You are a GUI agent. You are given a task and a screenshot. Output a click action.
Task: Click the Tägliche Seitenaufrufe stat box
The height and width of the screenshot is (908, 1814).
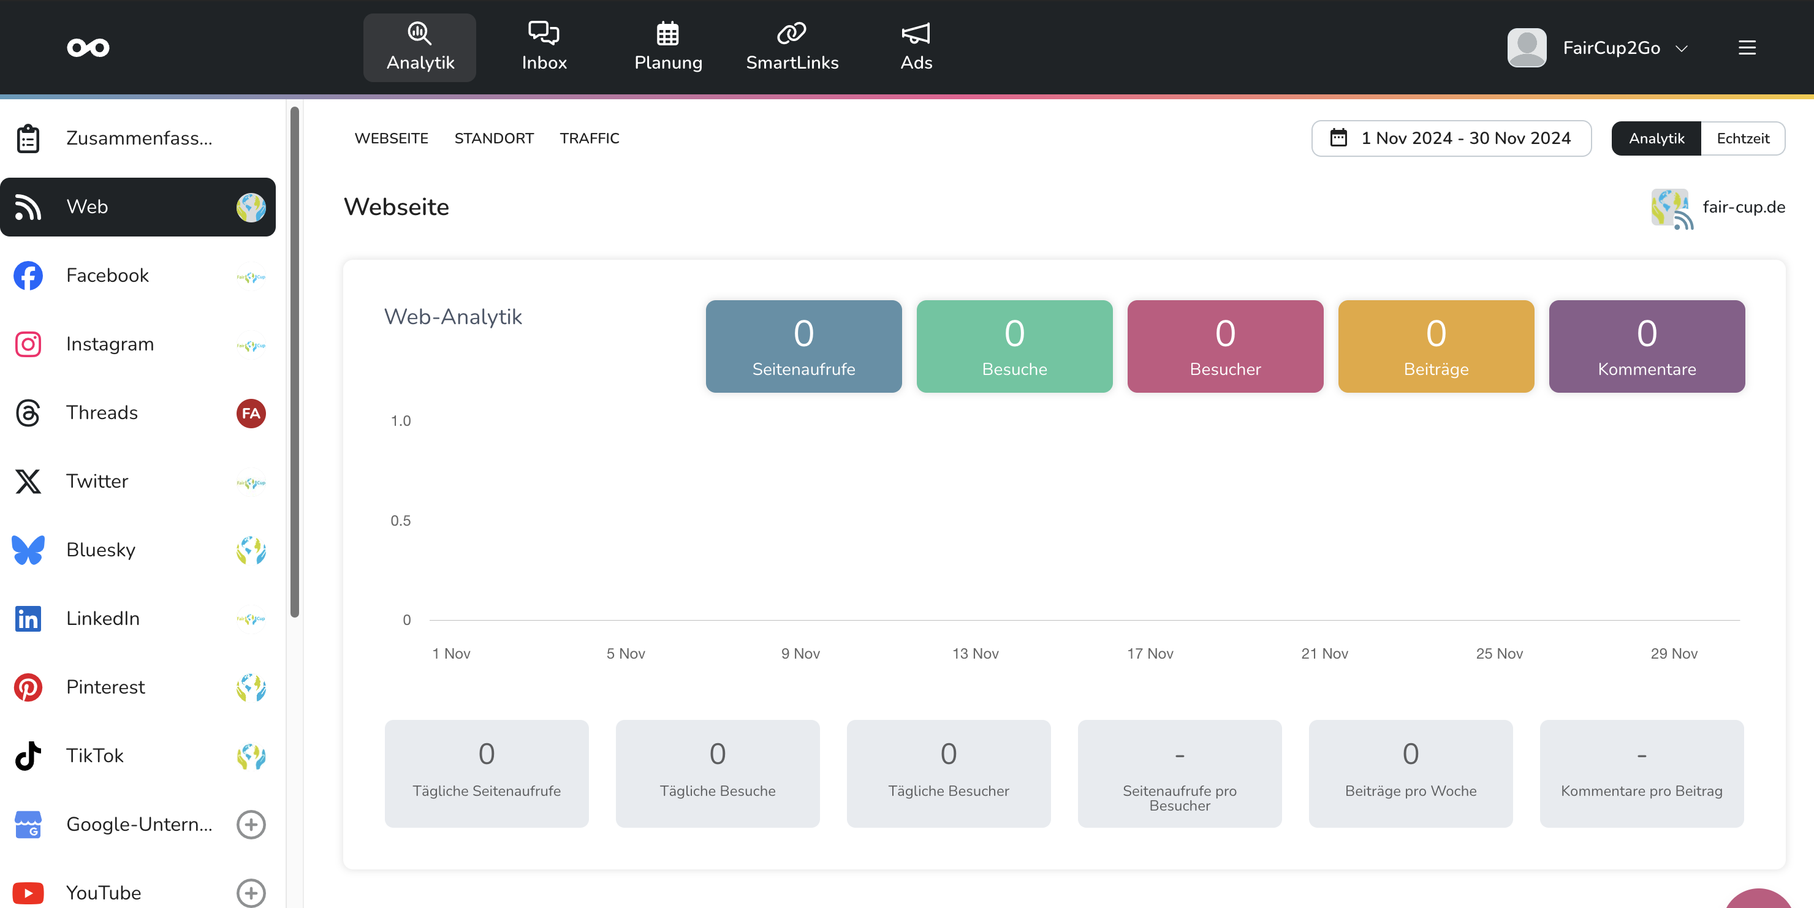tap(487, 774)
